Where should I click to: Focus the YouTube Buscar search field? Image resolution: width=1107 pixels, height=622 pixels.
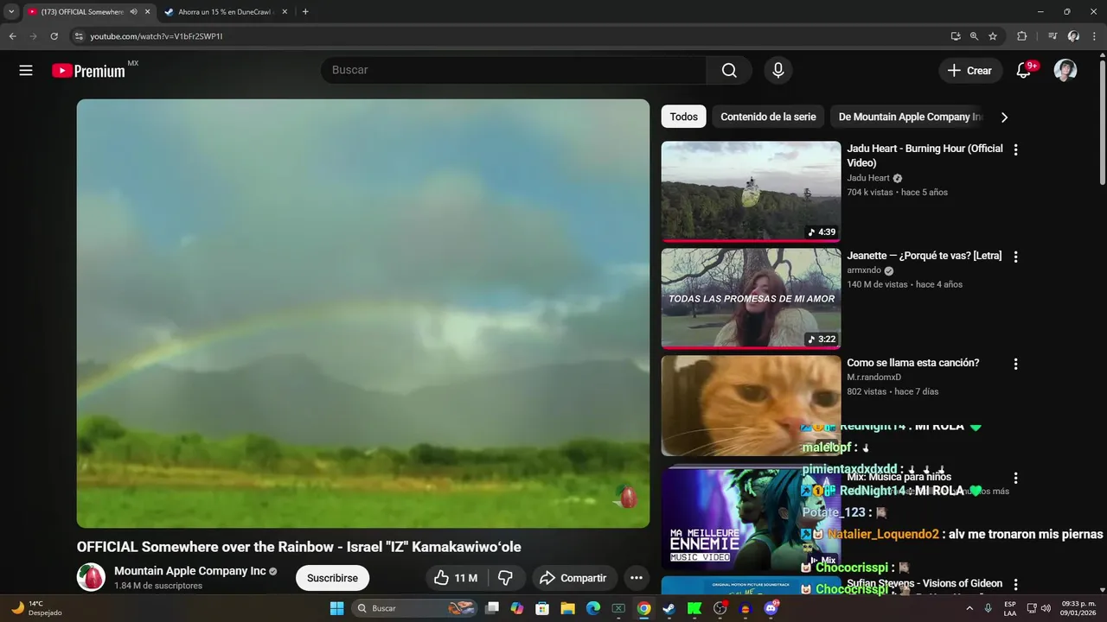point(514,71)
